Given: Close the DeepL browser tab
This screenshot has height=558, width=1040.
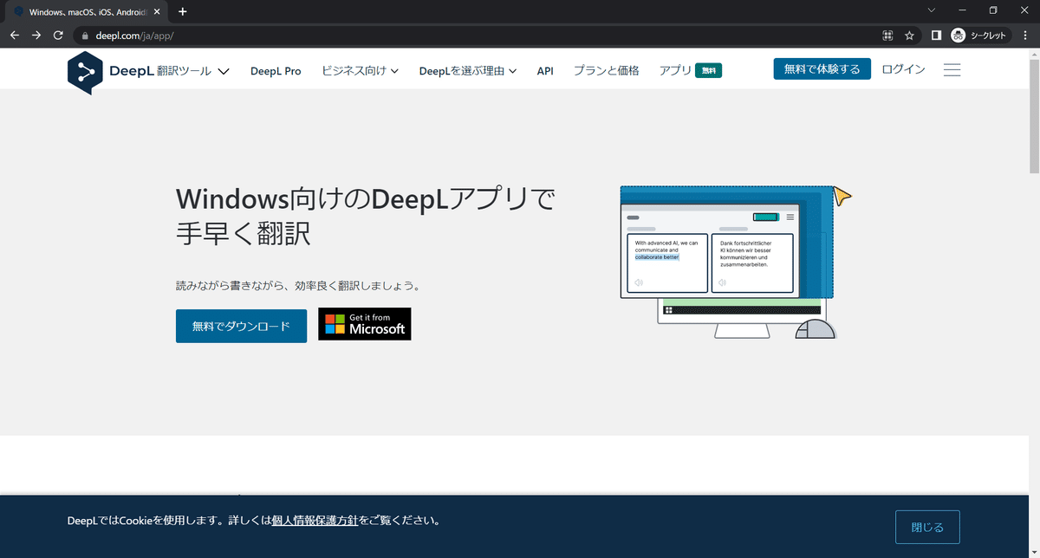Looking at the screenshot, I should tap(157, 12).
